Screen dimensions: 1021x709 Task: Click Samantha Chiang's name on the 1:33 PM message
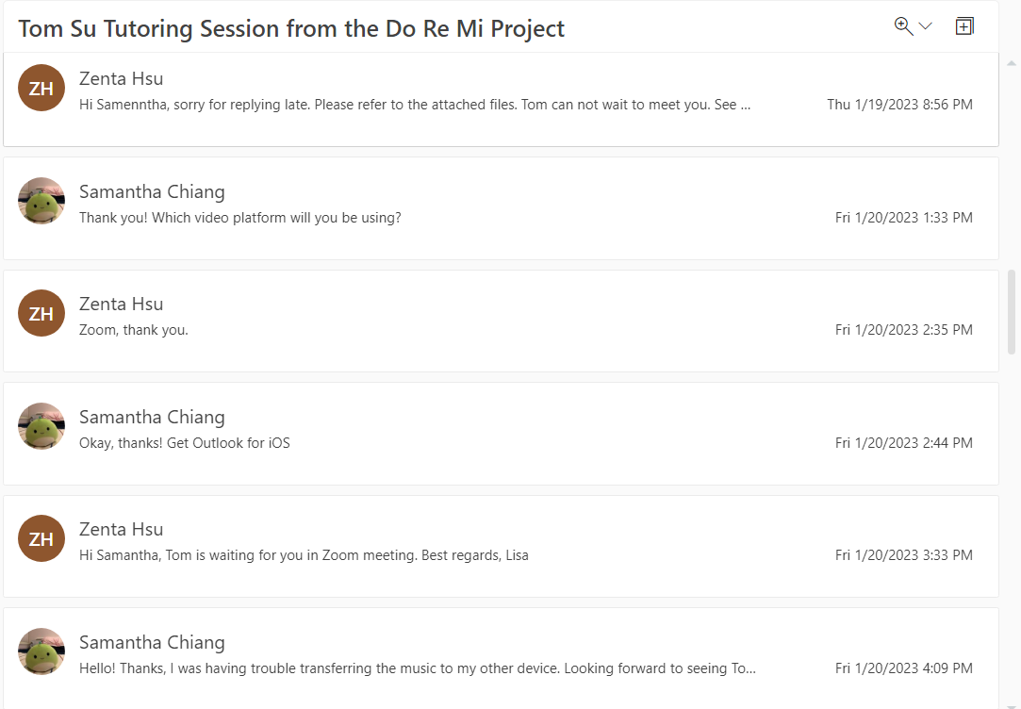152,191
